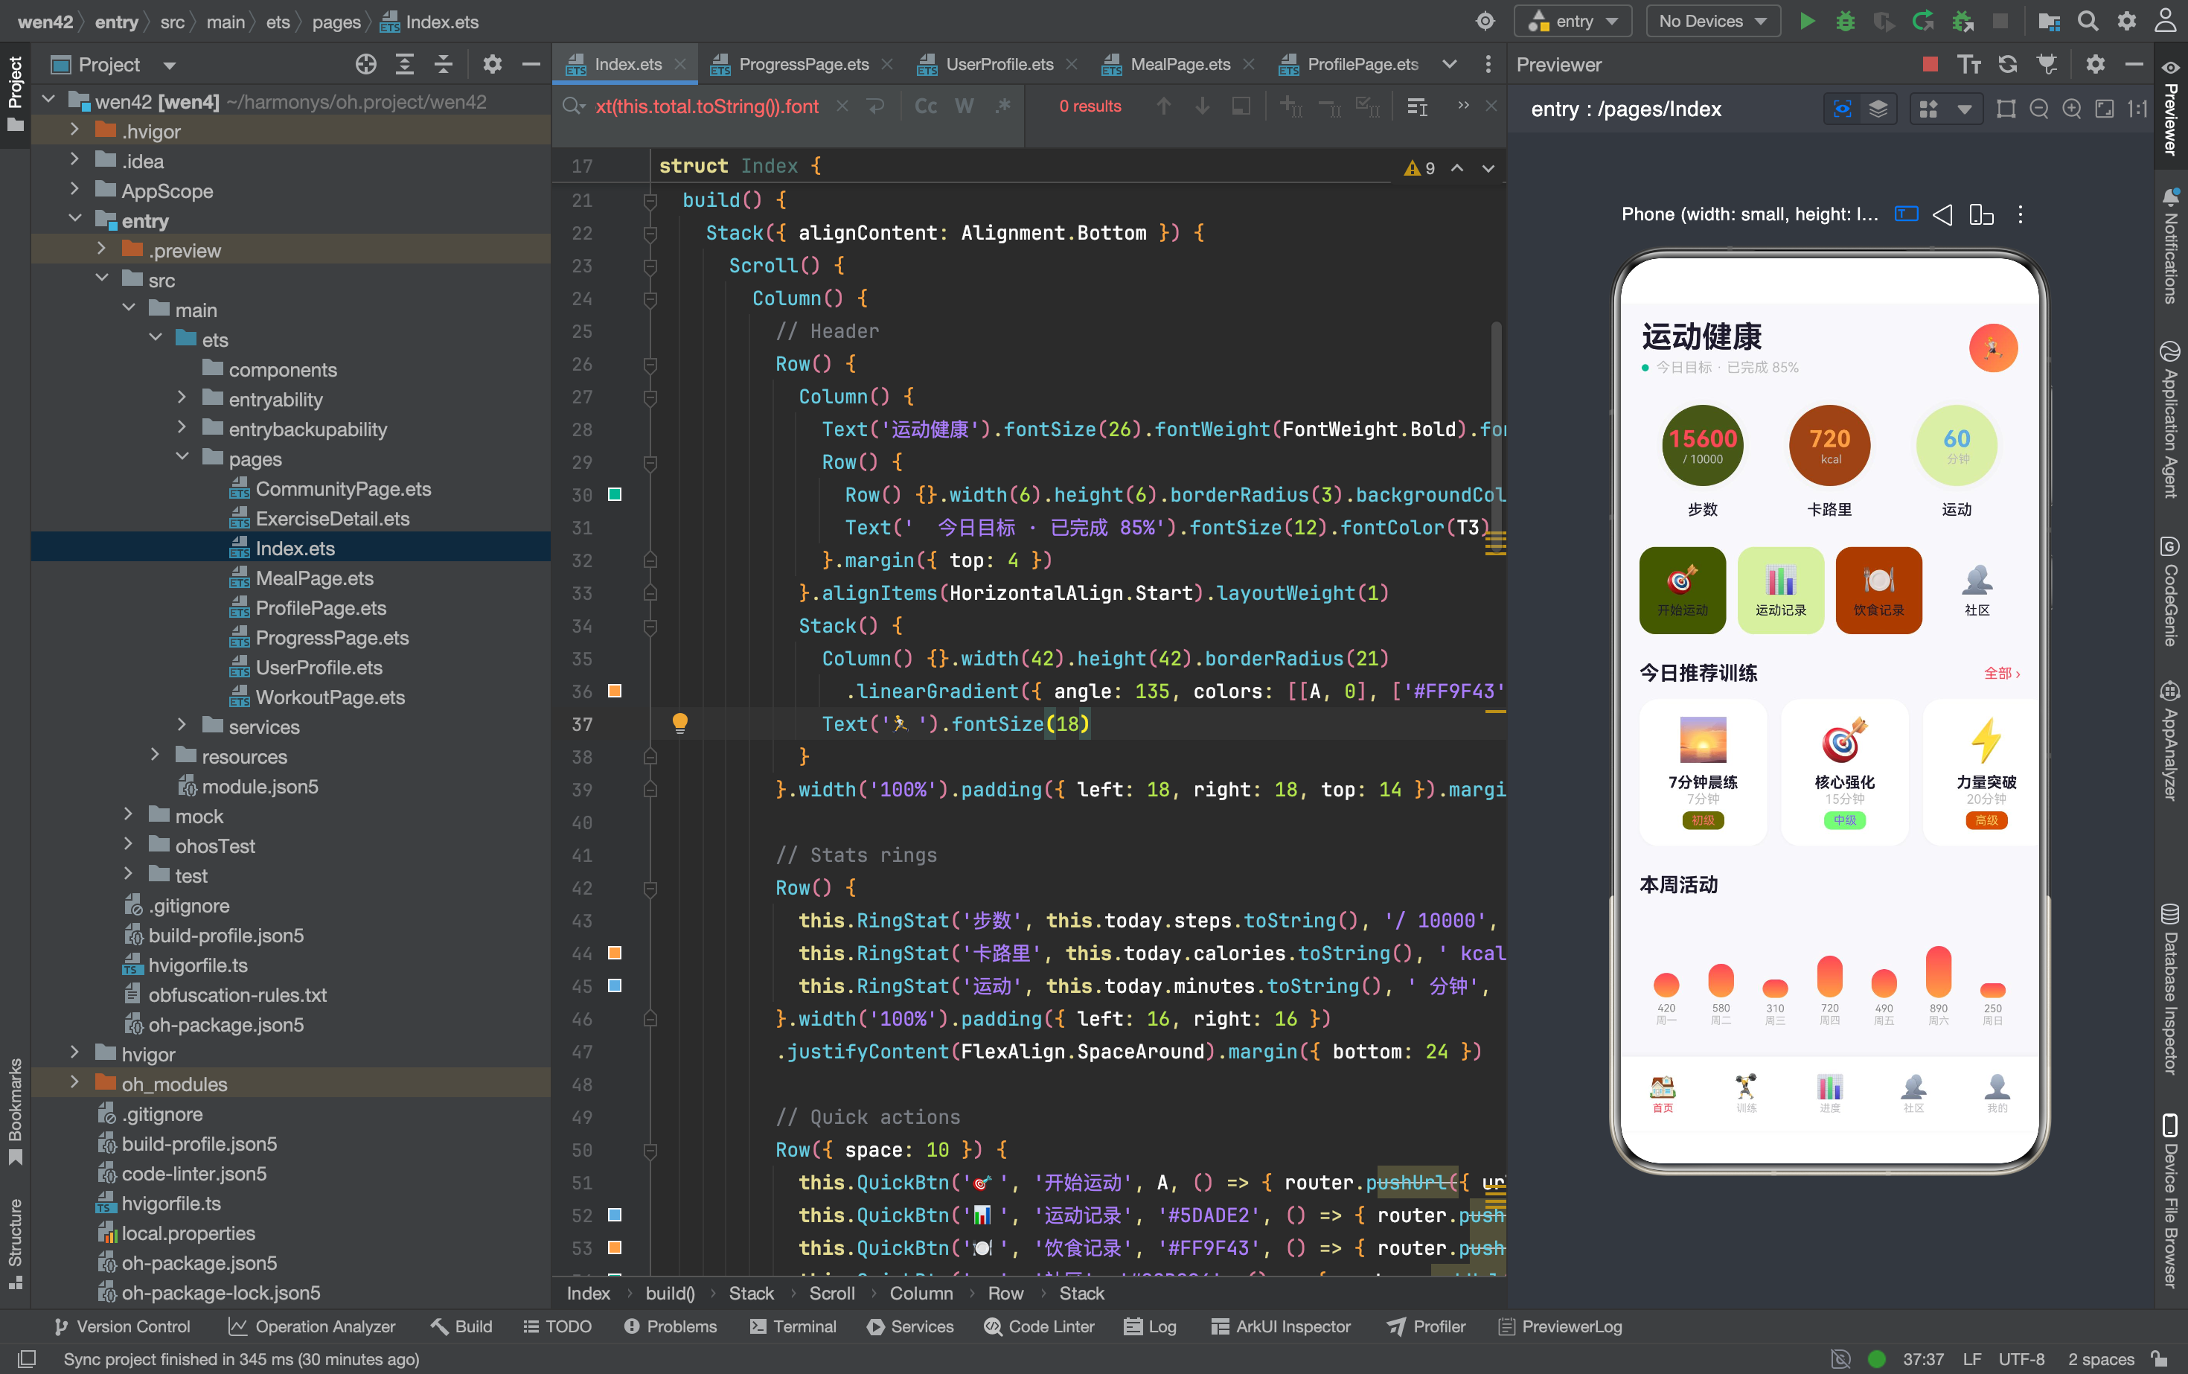Open Problems tool window
Screen dimensions: 2188x1374
(671, 1326)
